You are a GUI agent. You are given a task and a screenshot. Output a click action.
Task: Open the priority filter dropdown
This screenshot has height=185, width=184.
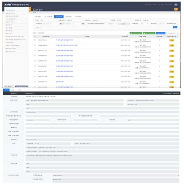[161, 24]
